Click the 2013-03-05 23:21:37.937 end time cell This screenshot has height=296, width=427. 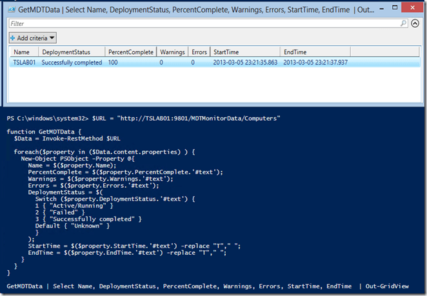pos(315,63)
